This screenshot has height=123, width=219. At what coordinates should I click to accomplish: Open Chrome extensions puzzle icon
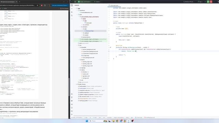(x=45, y=5)
